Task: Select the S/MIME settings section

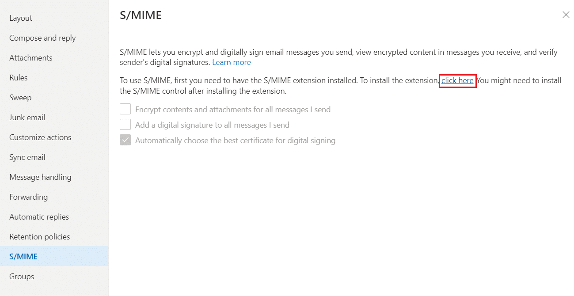Action: coord(23,256)
